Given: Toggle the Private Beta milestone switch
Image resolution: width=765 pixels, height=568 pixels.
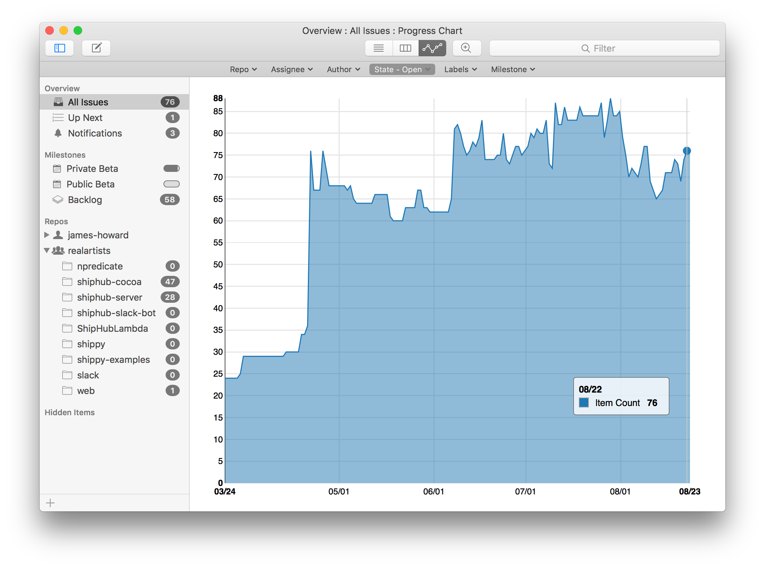Looking at the screenshot, I should pyautogui.click(x=171, y=169).
